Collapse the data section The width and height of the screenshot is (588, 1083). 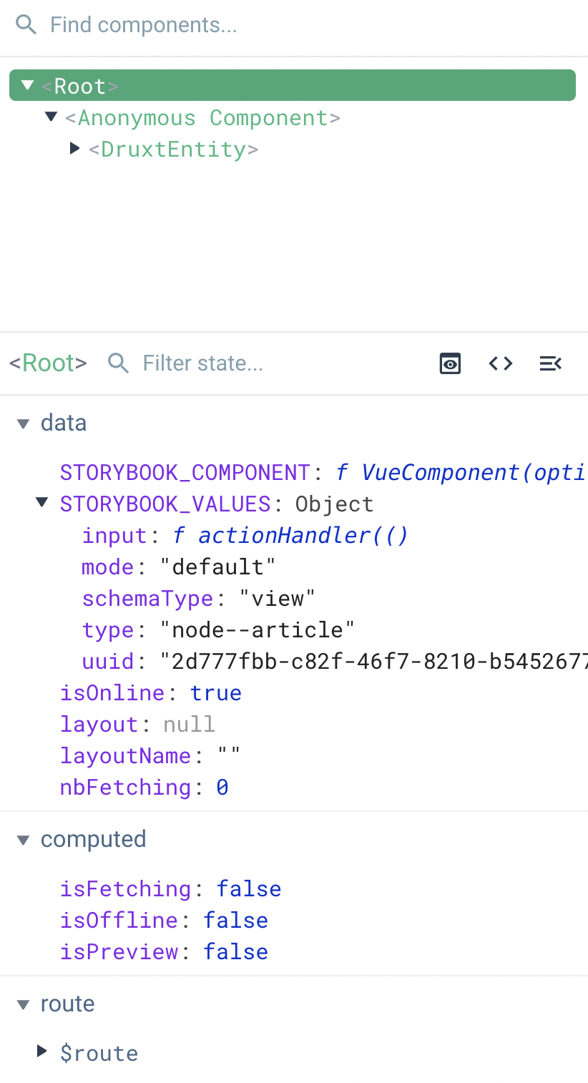click(22, 423)
